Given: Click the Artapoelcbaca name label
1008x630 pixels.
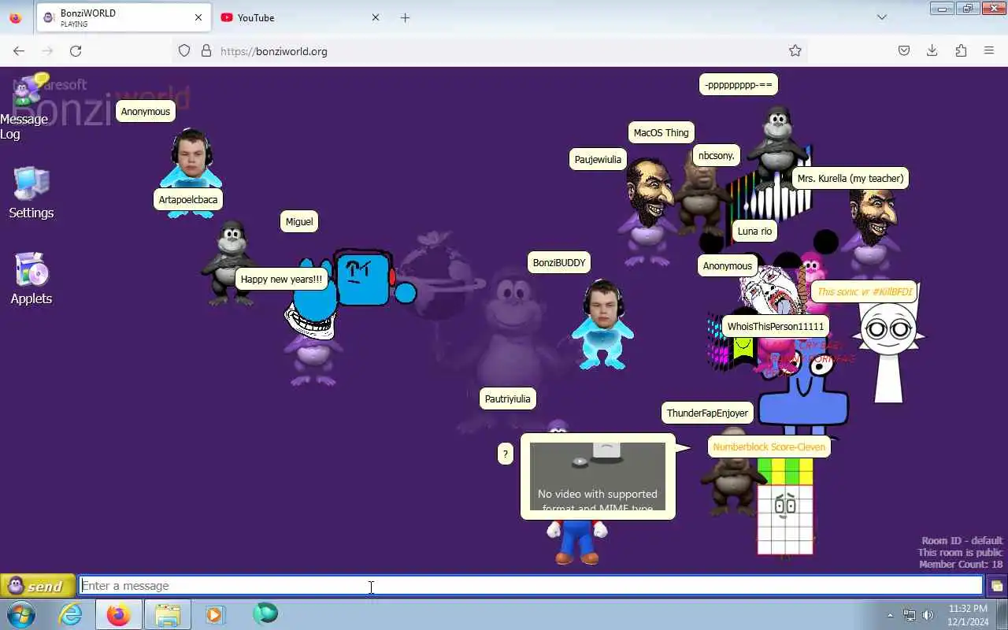Looking at the screenshot, I should [x=188, y=200].
